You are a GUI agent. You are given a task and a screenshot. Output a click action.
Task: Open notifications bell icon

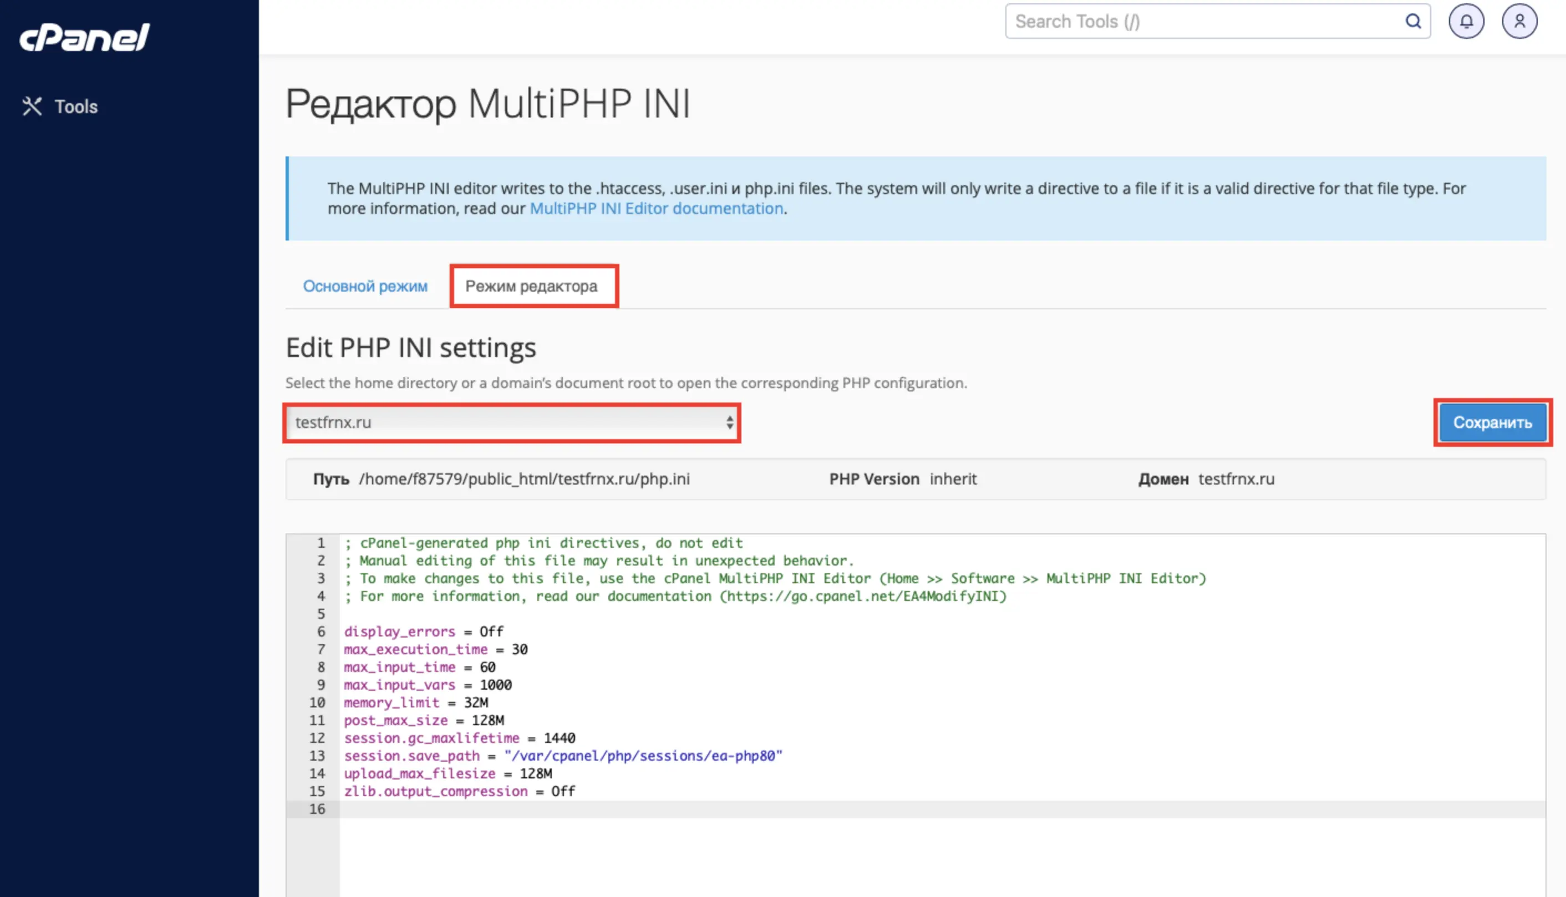[1466, 22]
